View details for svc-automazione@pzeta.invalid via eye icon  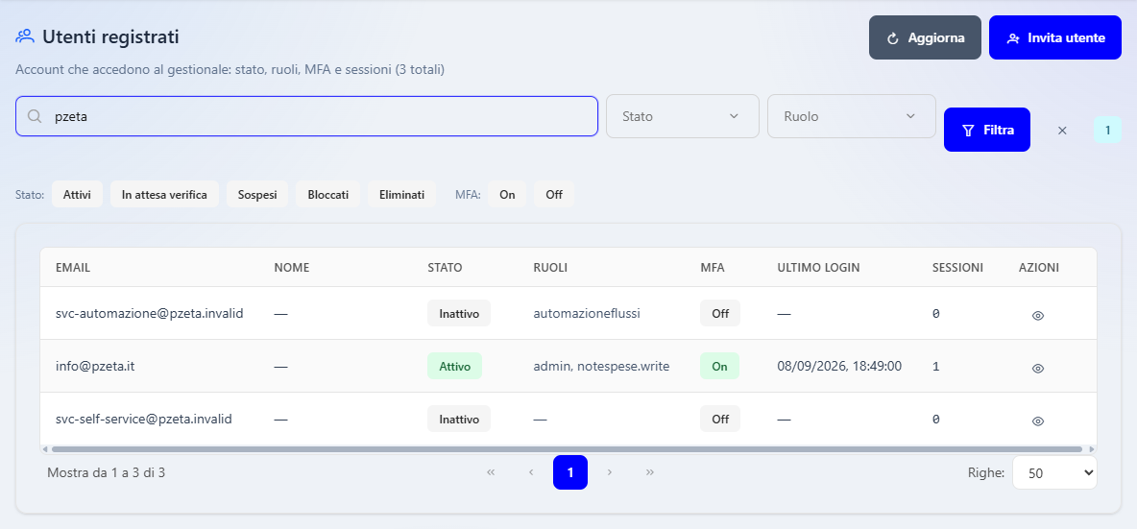(1038, 315)
